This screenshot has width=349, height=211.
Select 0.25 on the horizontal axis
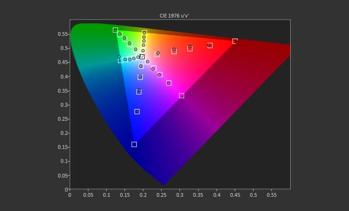point(162,195)
